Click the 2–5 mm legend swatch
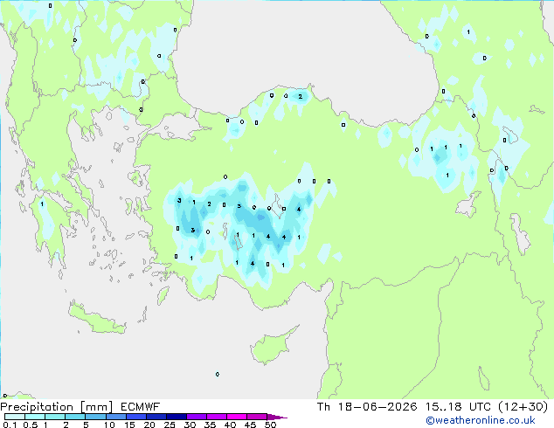Screen dimensions: 554x428 coord(75,417)
